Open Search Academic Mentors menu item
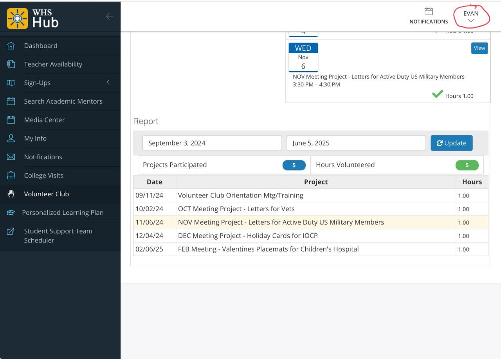 (x=63, y=101)
